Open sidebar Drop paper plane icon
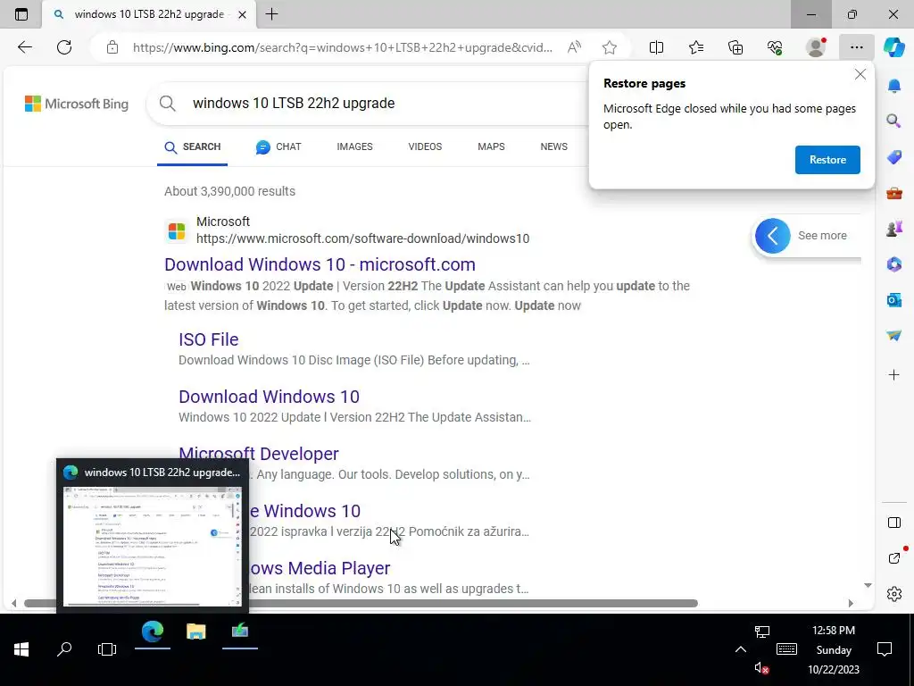Screen dimensions: 914x686 (x=893, y=336)
